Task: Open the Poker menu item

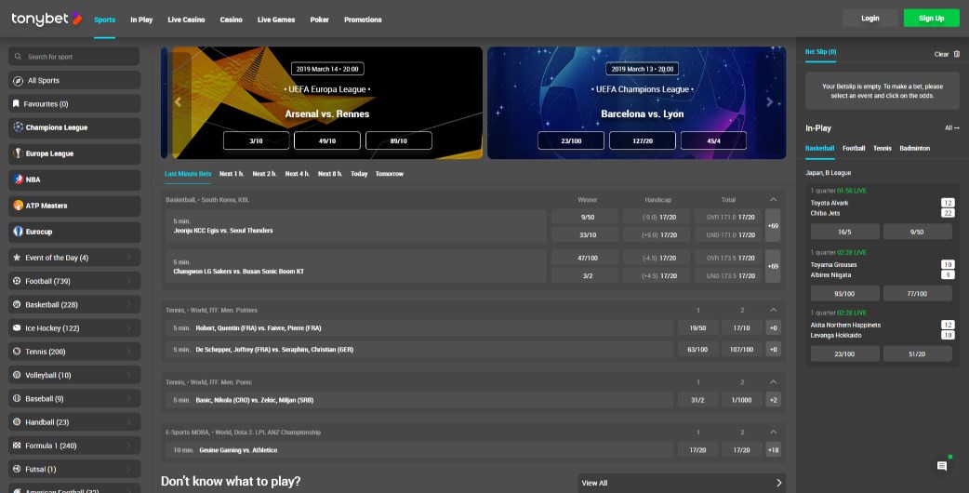Action: coord(320,20)
